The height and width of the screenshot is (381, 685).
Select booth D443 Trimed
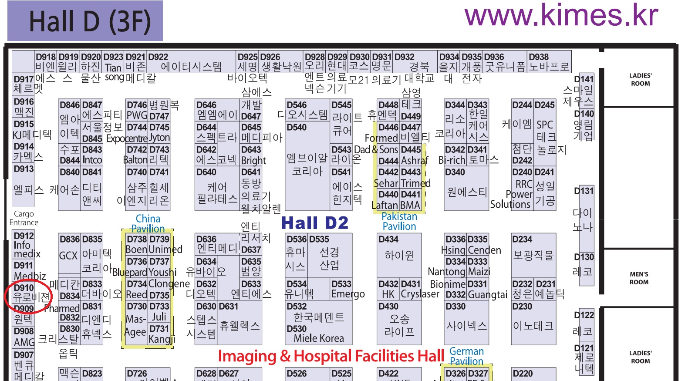(x=412, y=177)
